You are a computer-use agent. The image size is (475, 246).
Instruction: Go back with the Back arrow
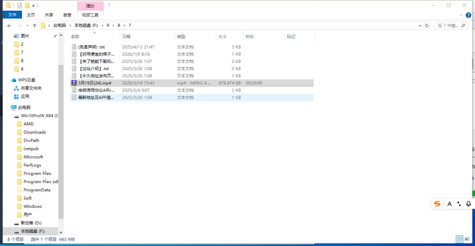(9, 26)
